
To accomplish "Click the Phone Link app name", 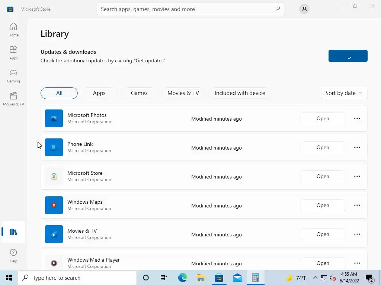I will [80, 144].
